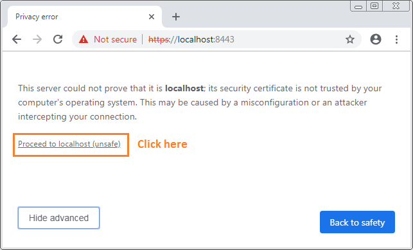
Task: Click the orange Click here annotation
Action: tap(163, 144)
